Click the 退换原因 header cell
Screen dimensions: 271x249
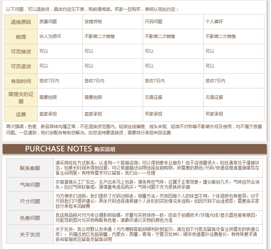tap(21, 22)
